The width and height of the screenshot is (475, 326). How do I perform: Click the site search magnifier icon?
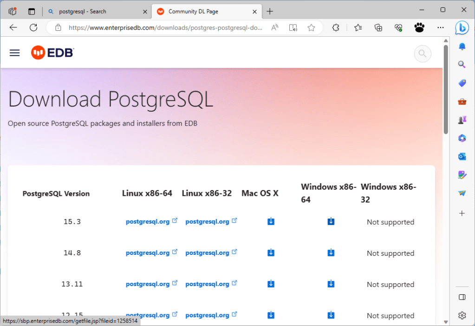tap(422, 54)
